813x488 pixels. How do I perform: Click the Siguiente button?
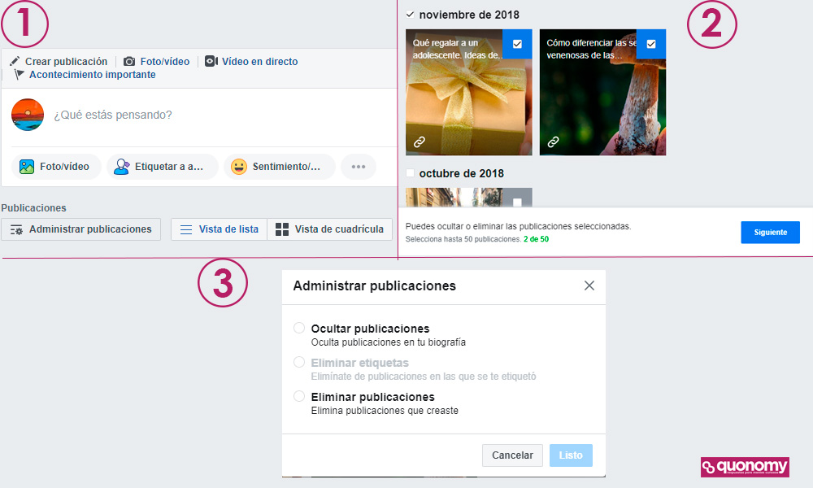(x=770, y=233)
